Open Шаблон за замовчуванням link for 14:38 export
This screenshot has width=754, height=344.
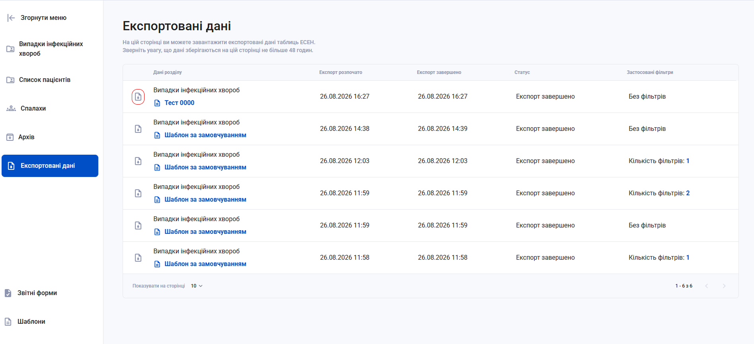coord(205,135)
